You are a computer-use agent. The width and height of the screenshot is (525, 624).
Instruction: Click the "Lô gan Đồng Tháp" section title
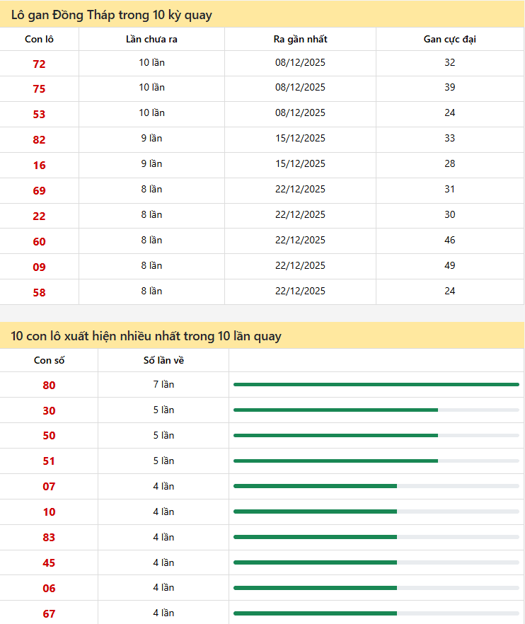(111, 15)
